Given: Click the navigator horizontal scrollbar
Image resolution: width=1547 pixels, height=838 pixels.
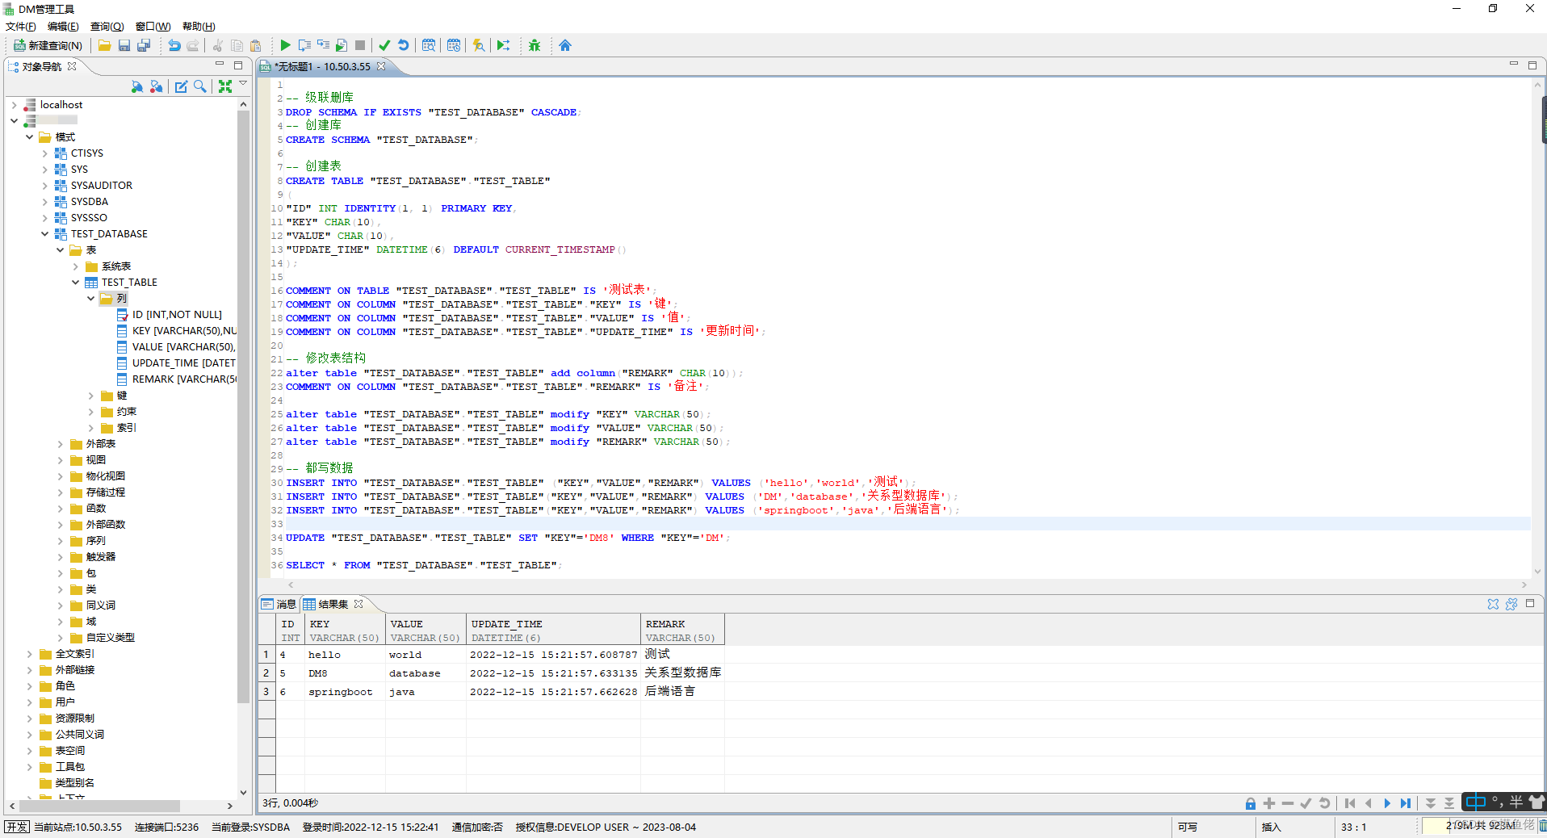Looking at the screenshot, I should click(x=100, y=806).
